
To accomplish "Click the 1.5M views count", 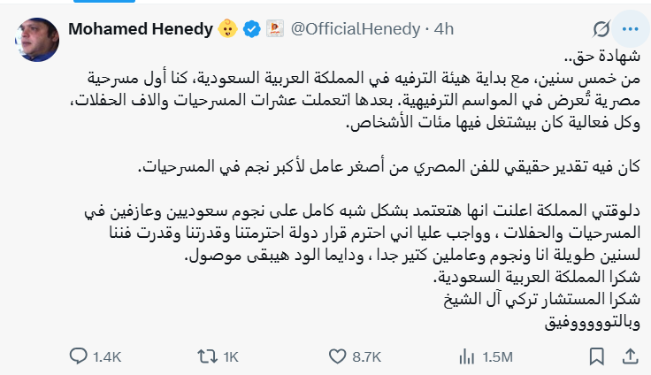I will click(496, 356).
